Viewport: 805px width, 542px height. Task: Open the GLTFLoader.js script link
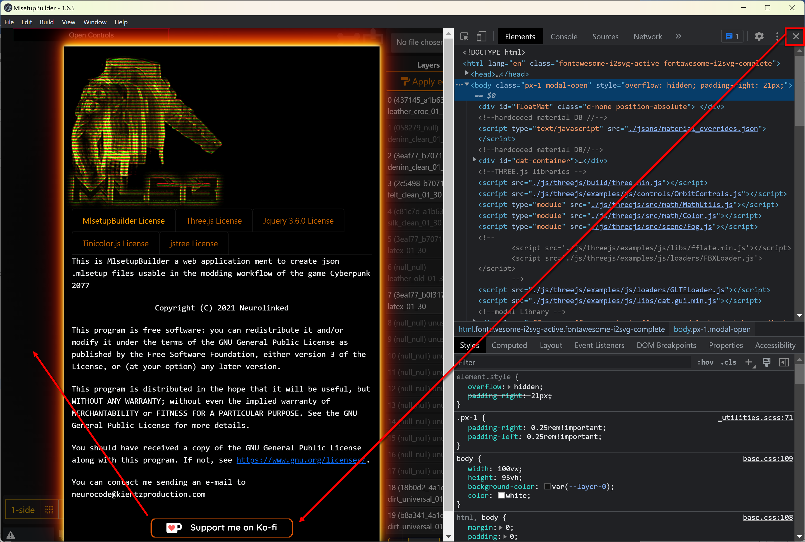[628, 290]
